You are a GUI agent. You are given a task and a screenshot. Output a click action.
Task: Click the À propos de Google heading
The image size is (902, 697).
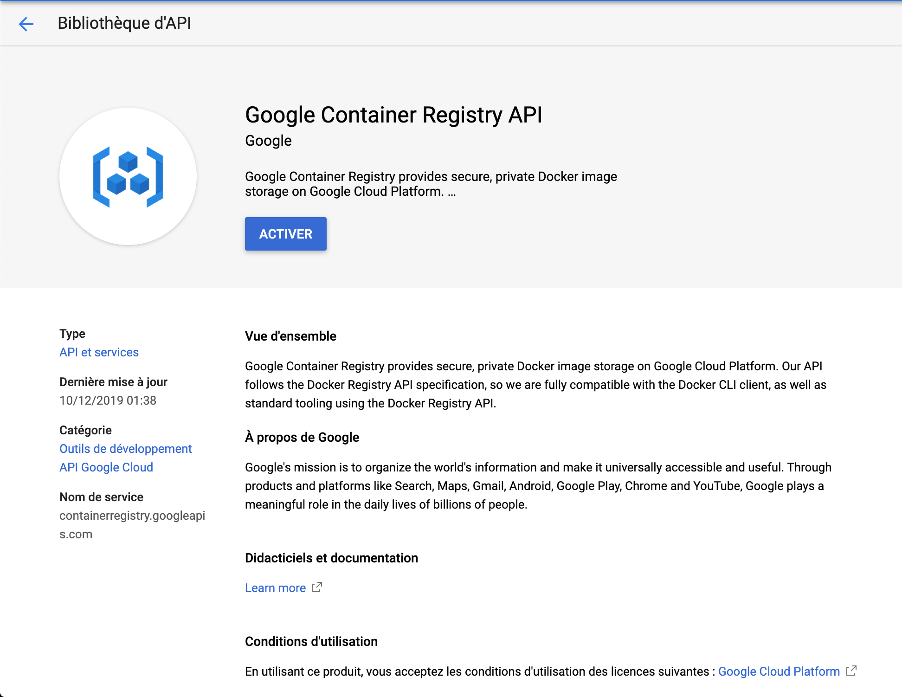coord(302,437)
